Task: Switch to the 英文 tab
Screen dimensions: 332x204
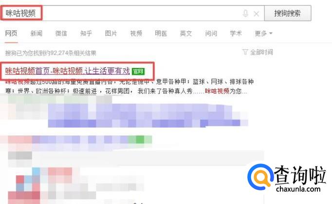Action: click(x=186, y=34)
